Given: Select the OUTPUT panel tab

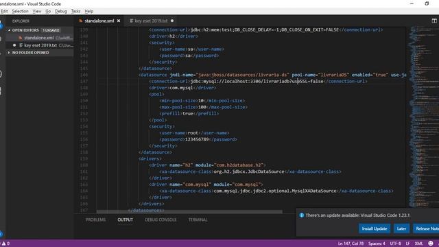Looking at the screenshot, I should click(x=125, y=220).
